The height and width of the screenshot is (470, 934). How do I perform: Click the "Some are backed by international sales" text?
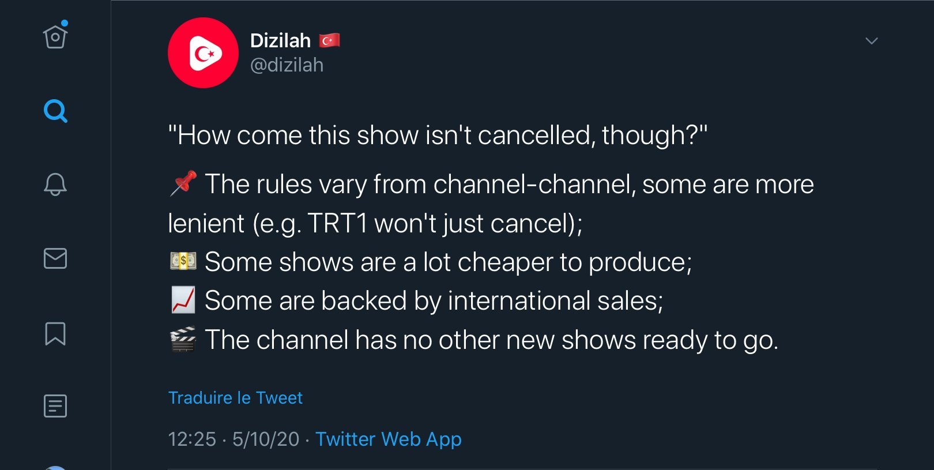[x=434, y=301]
